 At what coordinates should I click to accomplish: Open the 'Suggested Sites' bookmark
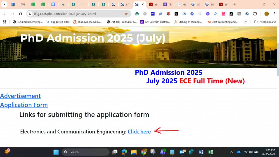(58, 22)
